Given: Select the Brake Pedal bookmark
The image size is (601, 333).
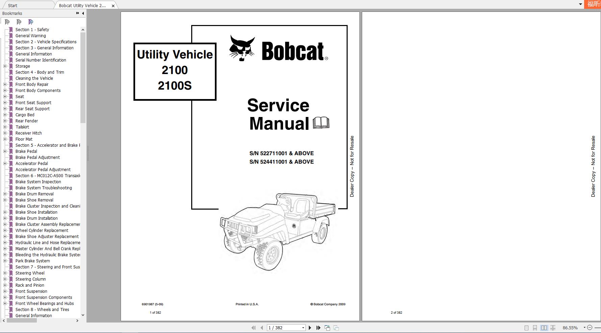Looking at the screenshot, I should click(26, 151).
